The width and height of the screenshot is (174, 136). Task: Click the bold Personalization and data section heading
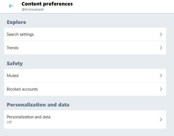(x=38, y=105)
